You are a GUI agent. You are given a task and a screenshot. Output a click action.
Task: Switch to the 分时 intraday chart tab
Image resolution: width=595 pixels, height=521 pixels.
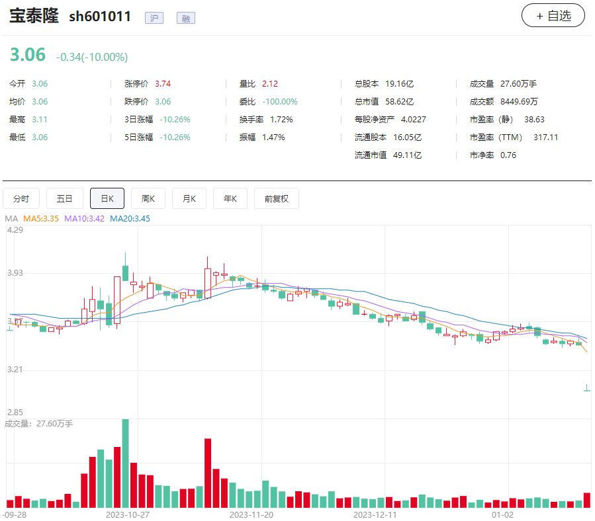pos(21,198)
